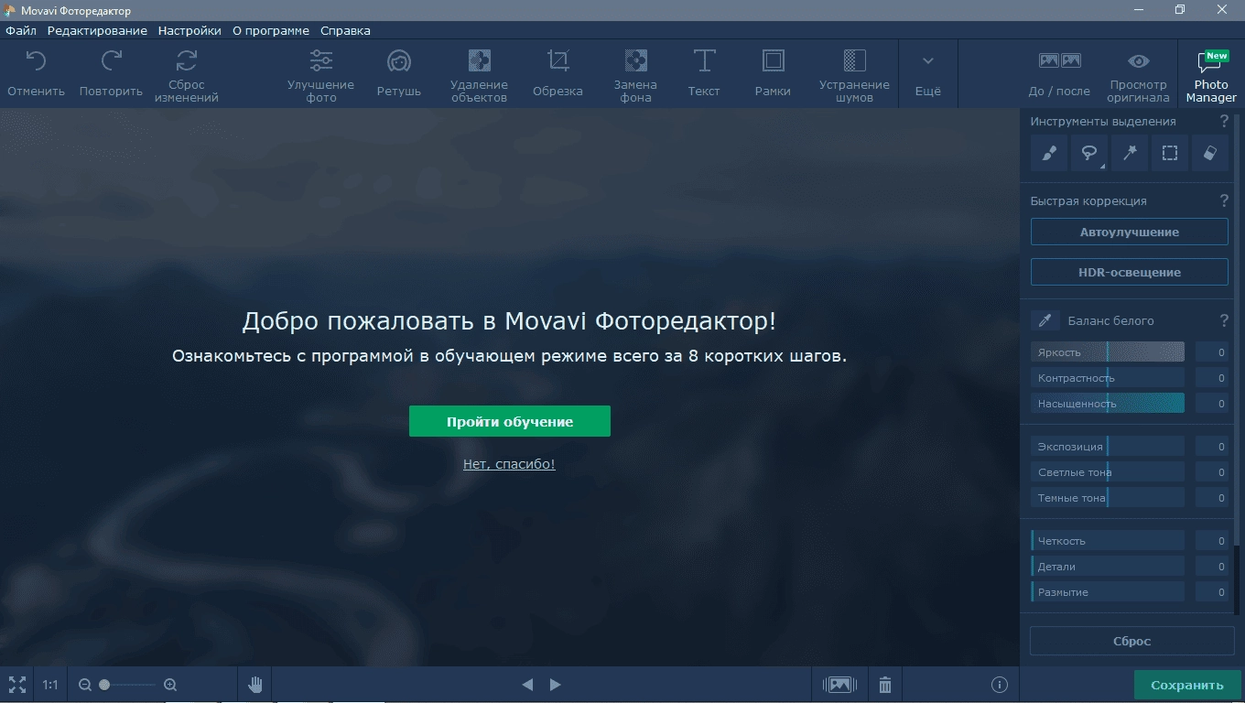Click the Контрастность value field

click(1212, 378)
